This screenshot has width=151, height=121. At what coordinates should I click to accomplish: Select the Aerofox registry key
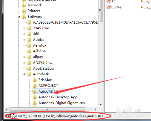tap(40, 45)
